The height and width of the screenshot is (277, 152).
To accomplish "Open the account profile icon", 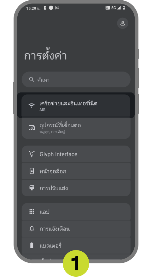I will pyautogui.click(x=122, y=23).
